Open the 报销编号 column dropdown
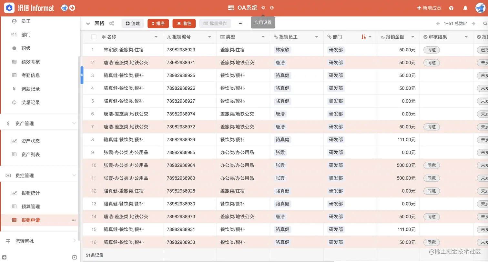The image size is (488, 262). (x=210, y=37)
